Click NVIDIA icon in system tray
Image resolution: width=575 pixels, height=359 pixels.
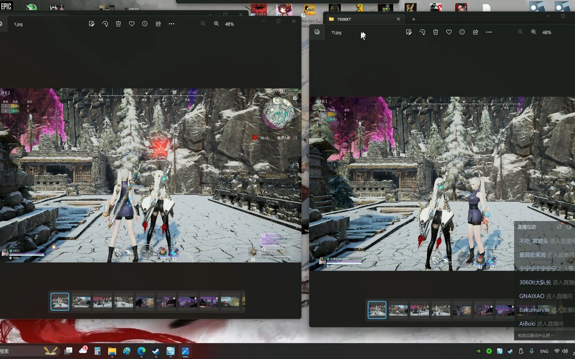pyautogui.click(x=479, y=351)
